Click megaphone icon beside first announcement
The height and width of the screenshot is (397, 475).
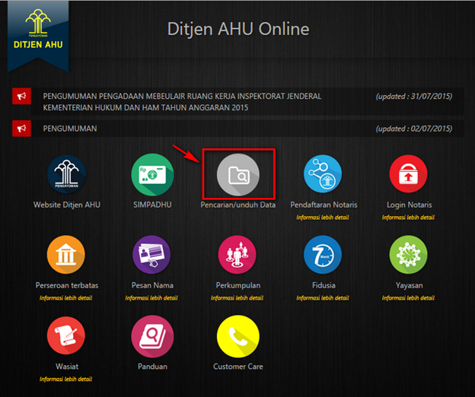(x=22, y=96)
